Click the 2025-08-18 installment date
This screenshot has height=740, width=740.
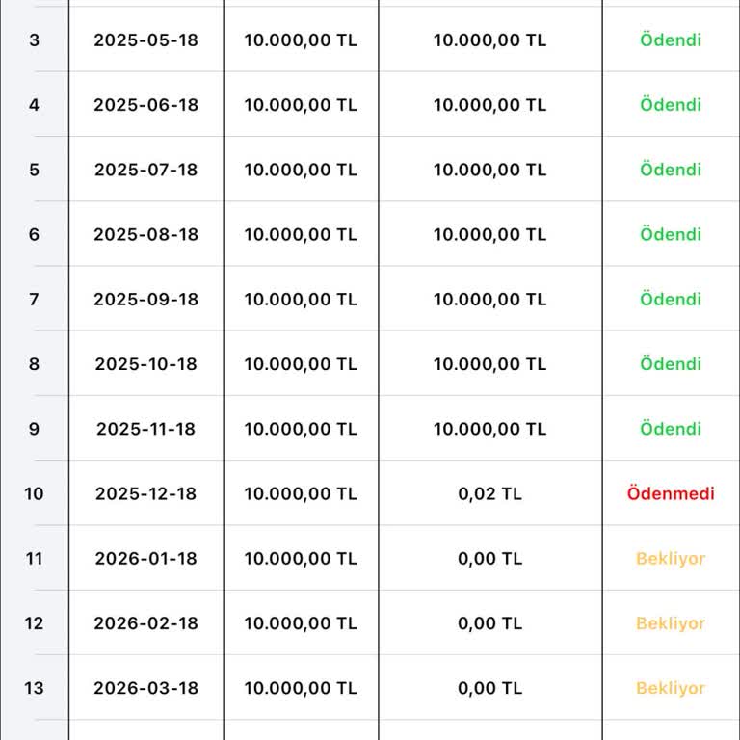145,234
